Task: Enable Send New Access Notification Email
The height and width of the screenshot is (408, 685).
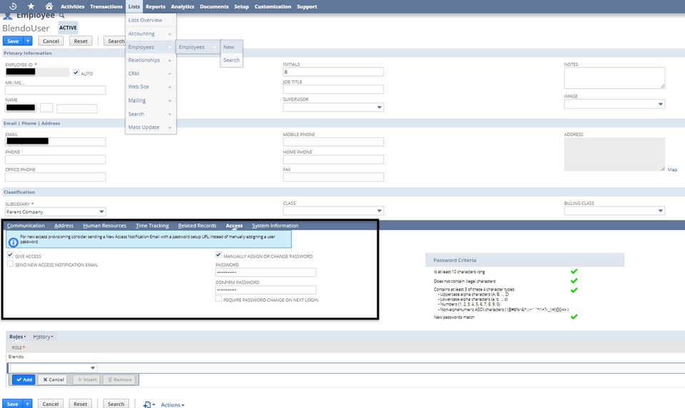Action: (x=10, y=264)
